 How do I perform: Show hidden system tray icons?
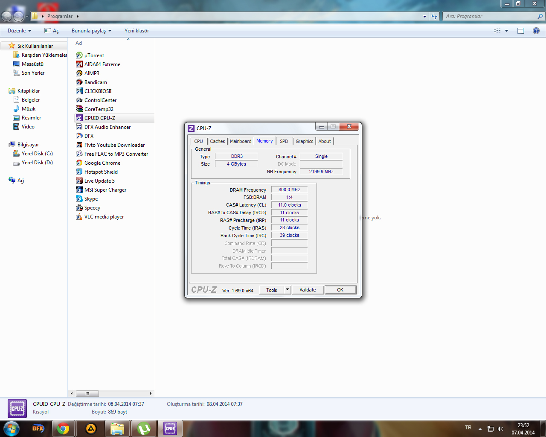point(480,429)
